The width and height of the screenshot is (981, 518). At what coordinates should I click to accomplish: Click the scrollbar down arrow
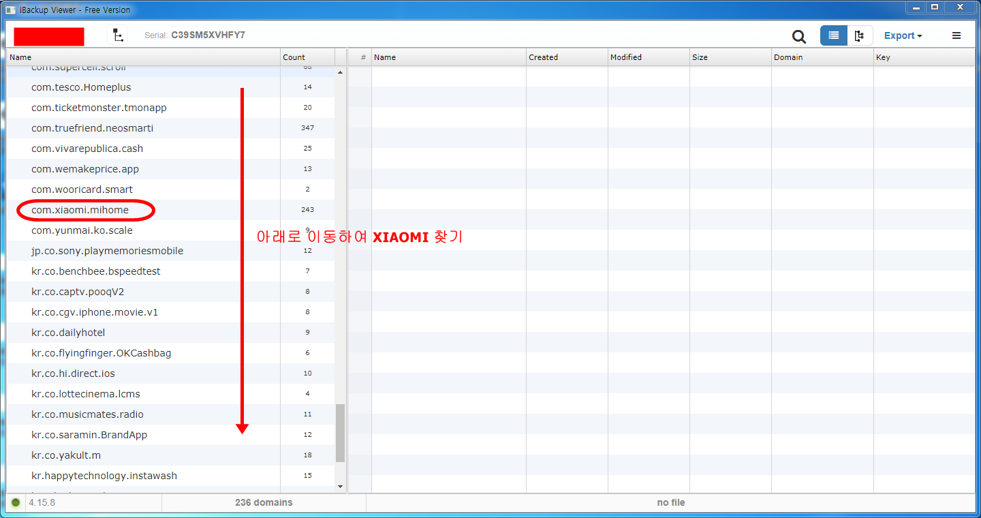(341, 486)
